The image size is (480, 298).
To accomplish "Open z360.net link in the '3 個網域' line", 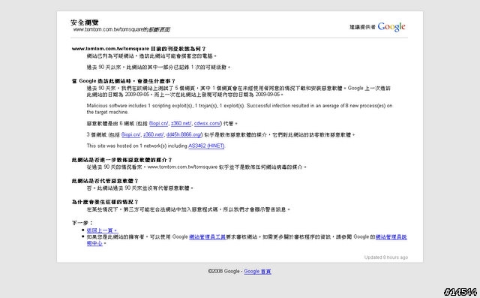I will (x=153, y=135).
